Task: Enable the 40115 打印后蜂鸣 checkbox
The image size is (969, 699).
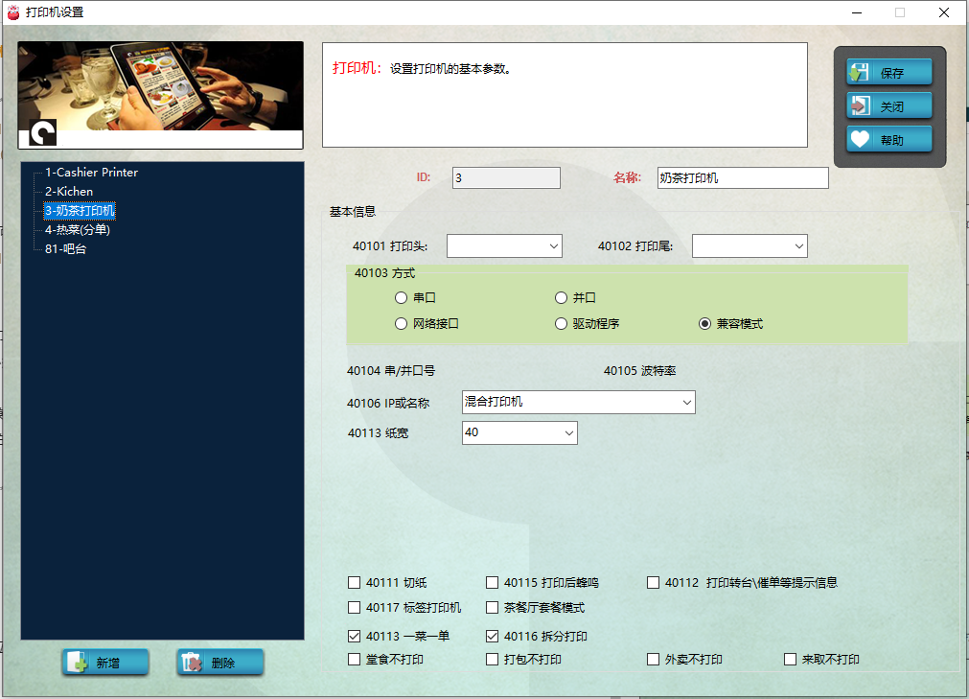Action: pyautogui.click(x=492, y=583)
